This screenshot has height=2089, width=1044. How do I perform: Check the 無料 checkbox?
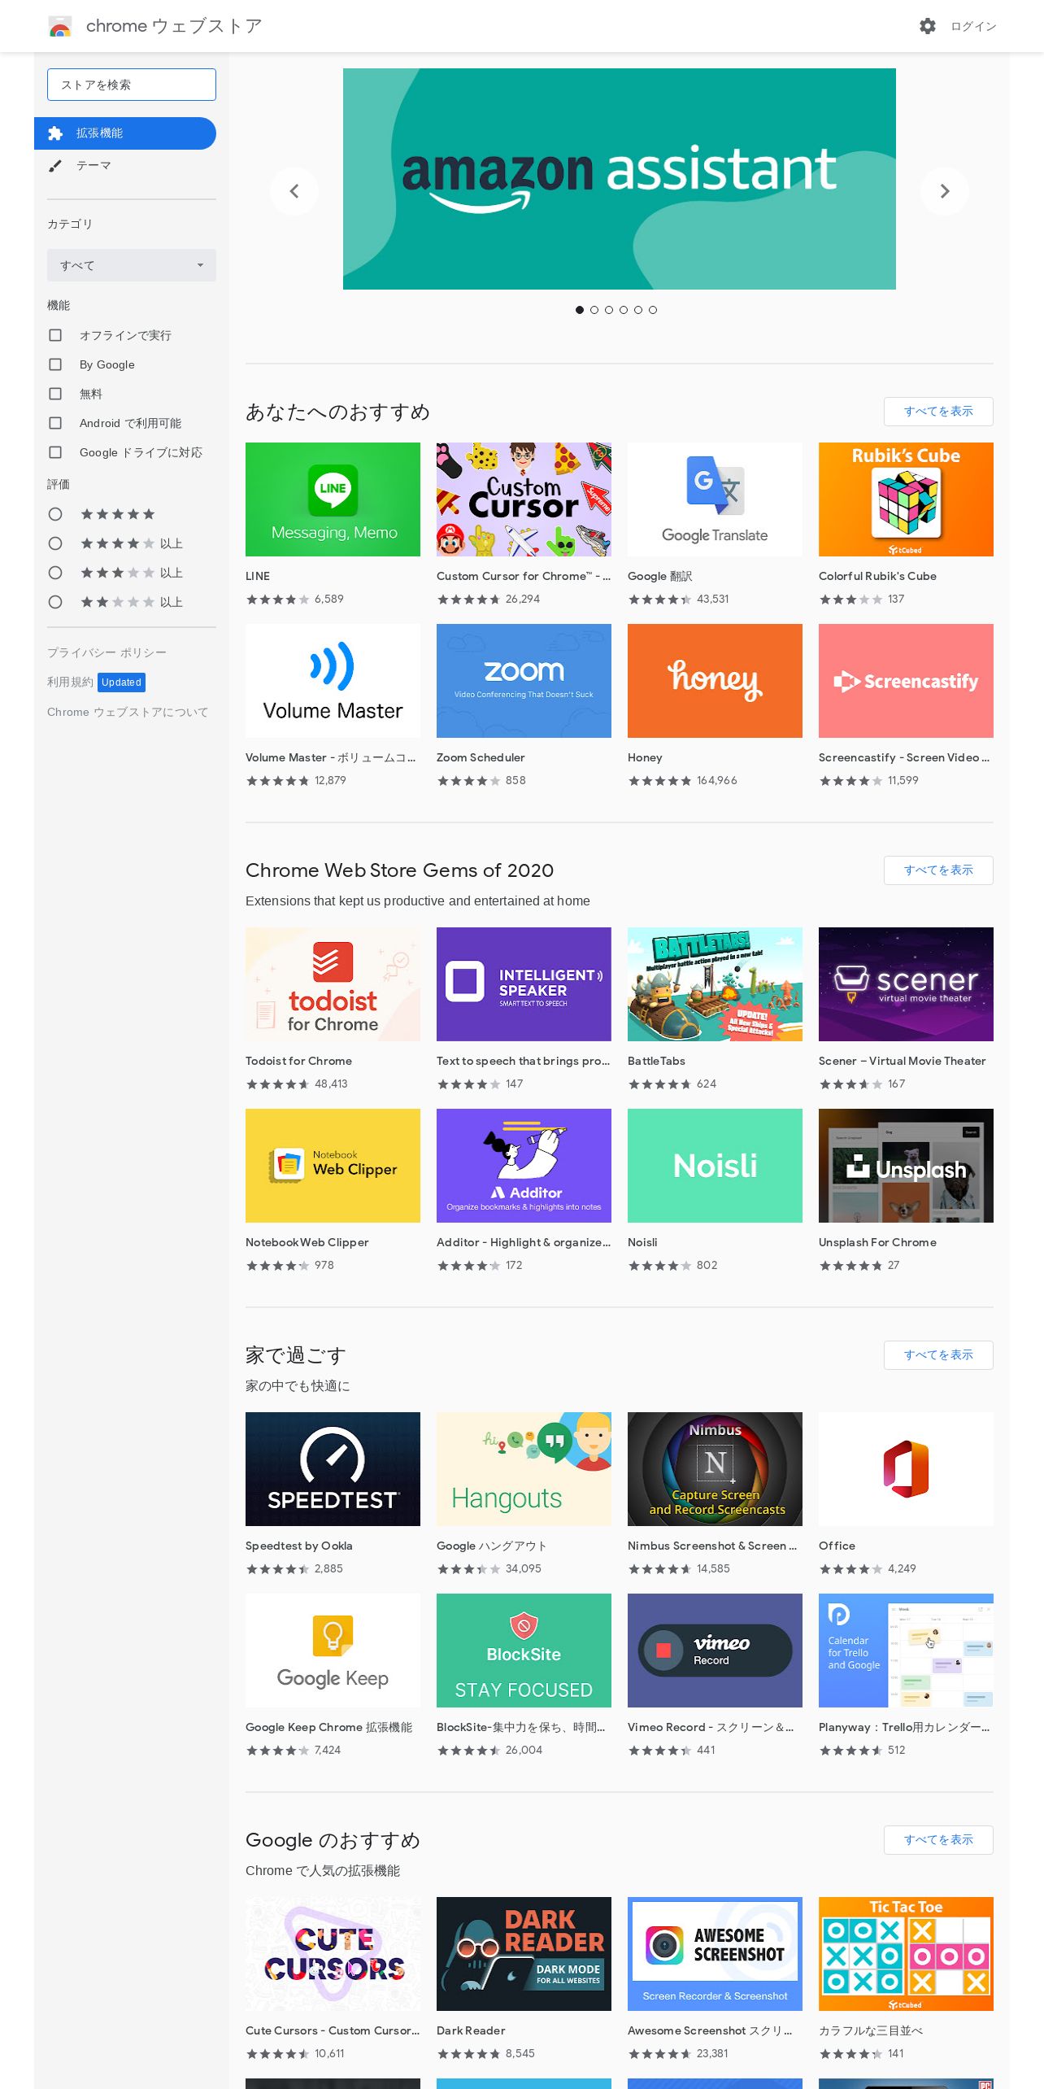[x=55, y=394]
